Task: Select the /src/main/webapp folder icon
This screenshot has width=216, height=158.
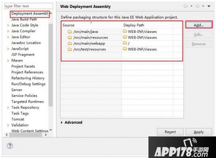Action: [70, 44]
